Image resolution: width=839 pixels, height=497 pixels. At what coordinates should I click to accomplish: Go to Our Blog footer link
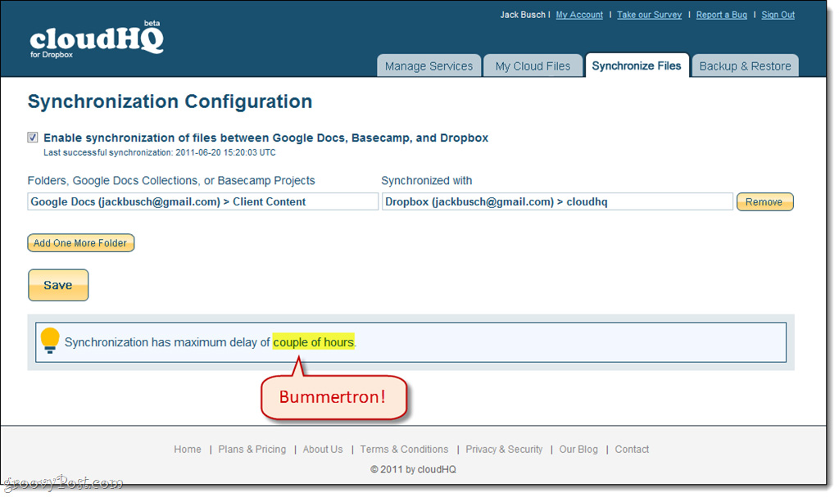[x=578, y=450]
